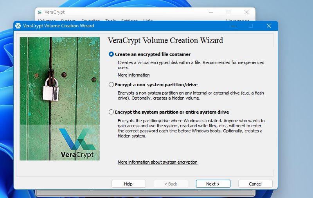Click the VeraCrypt logo on the green banner
The image size is (313, 198).
(77, 143)
